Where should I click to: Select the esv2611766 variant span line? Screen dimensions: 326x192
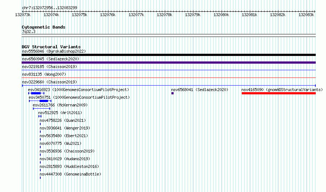pyautogui.click(x=42, y=109)
